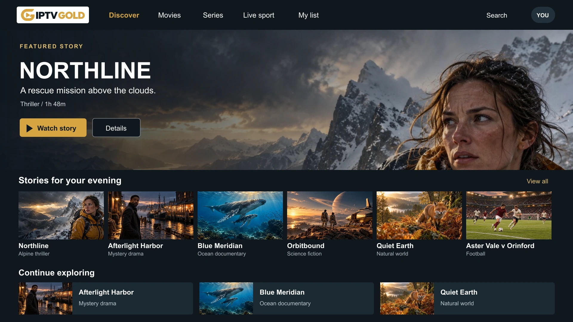573x322 pixels.
Task: Open Search in the header
Action: click(x=497, y=15)
